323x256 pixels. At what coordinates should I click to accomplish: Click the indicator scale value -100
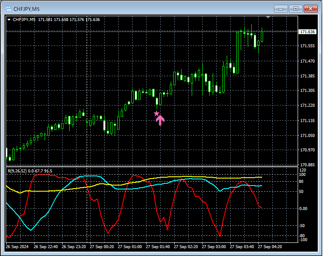303,240
